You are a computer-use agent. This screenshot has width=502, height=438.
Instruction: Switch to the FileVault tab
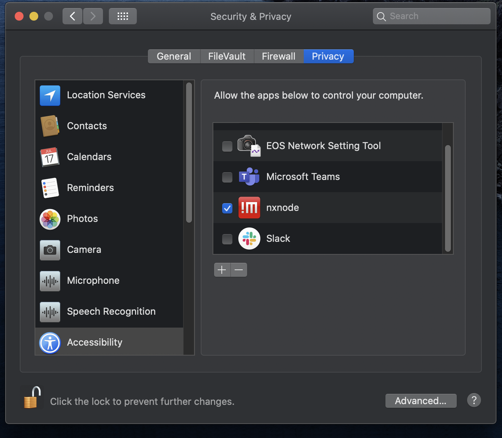tap(227, 56)
